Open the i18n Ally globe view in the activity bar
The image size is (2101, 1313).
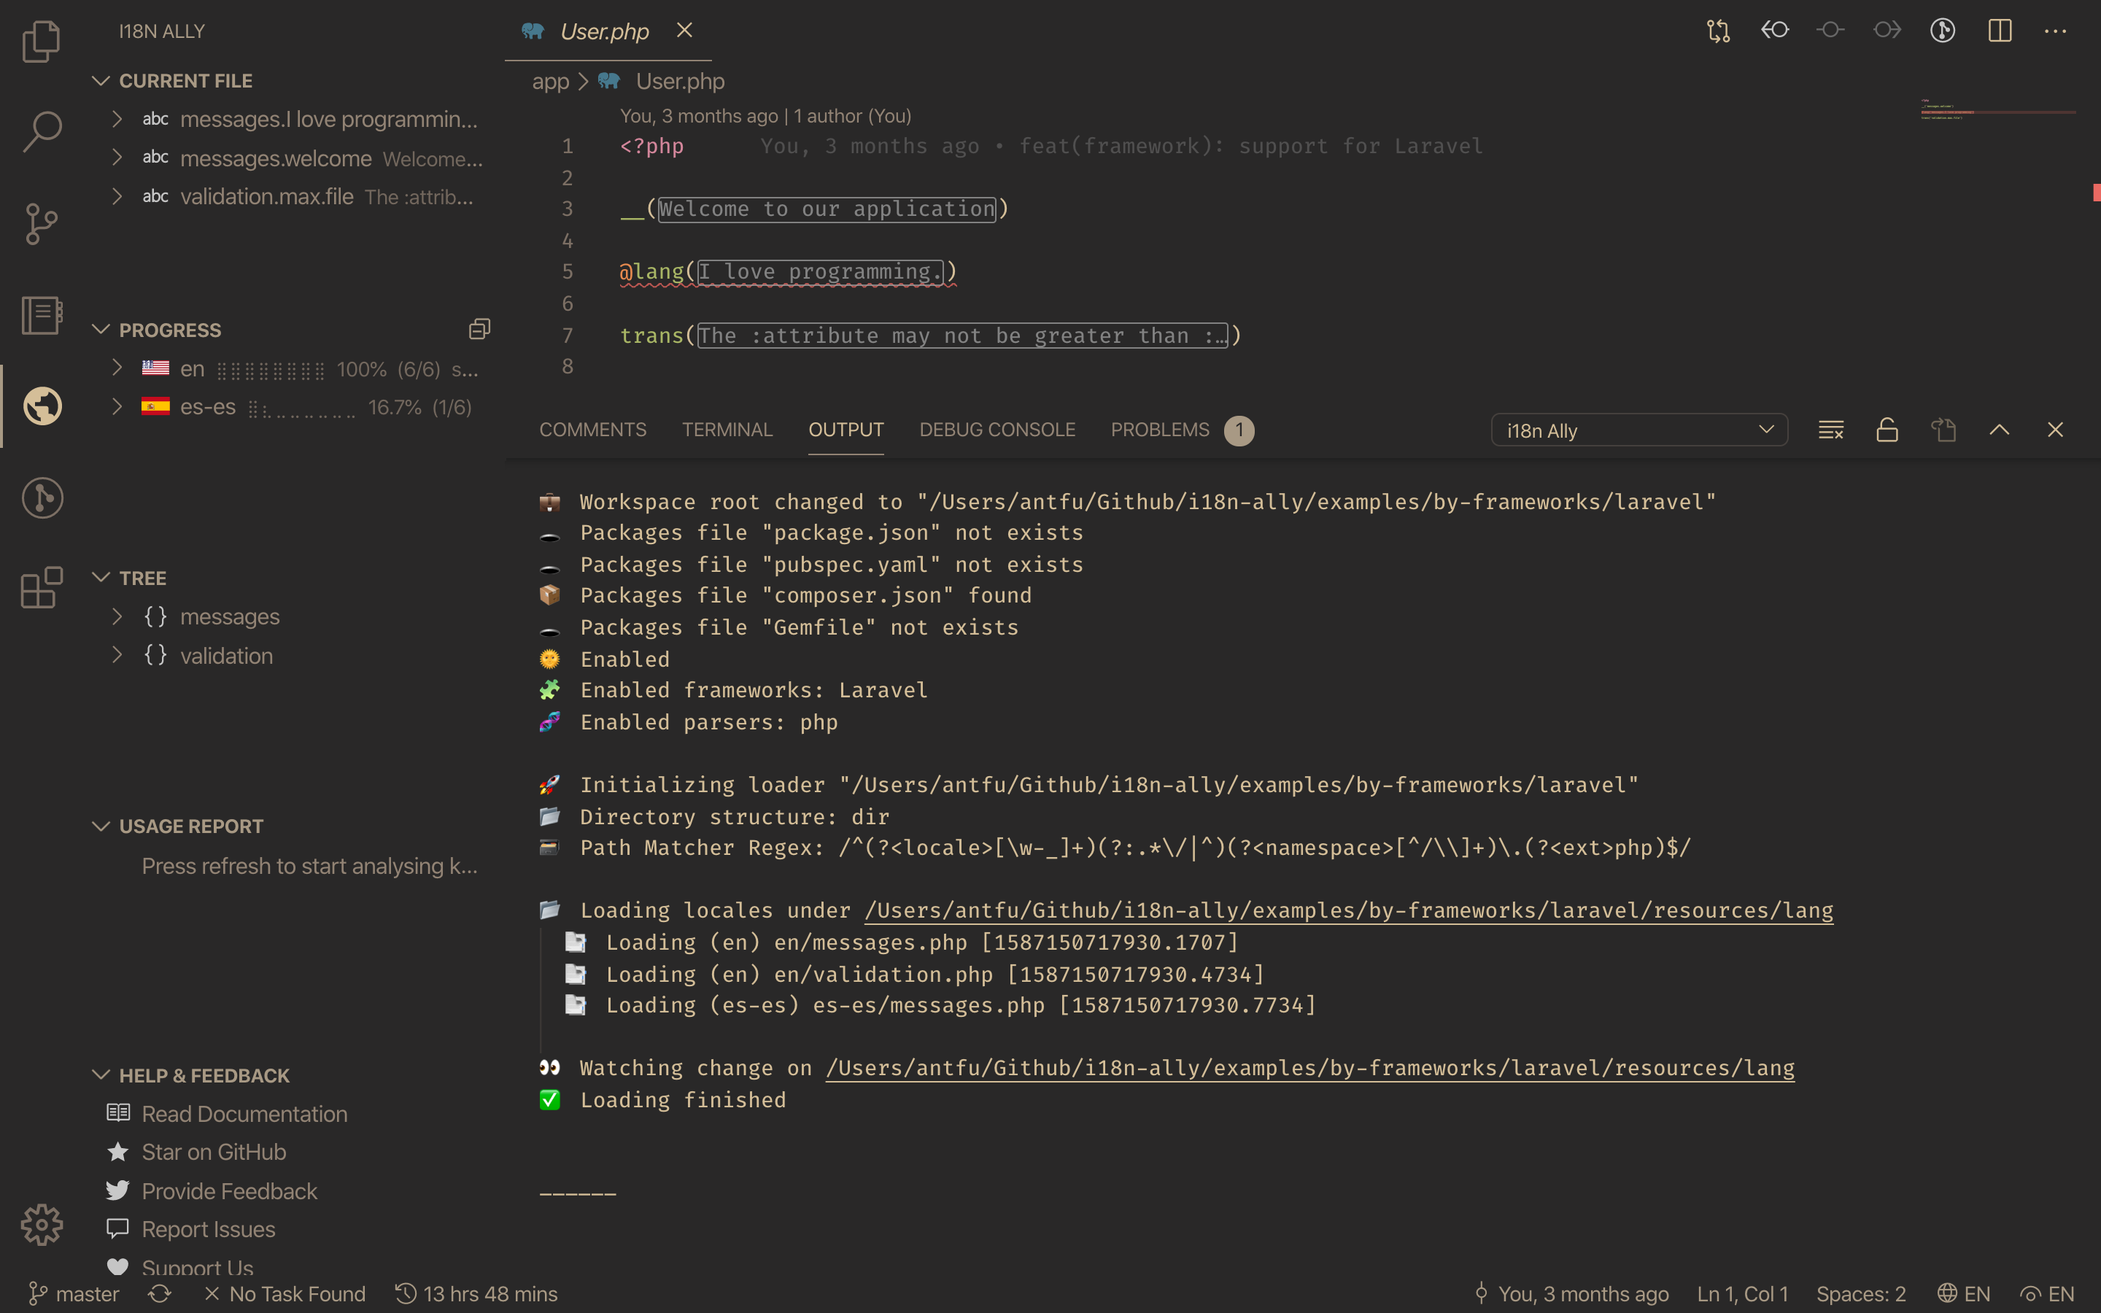click(41, 406)
